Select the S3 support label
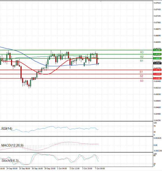Viewport: 162px width, 171px height. click(x=141, y=81)
